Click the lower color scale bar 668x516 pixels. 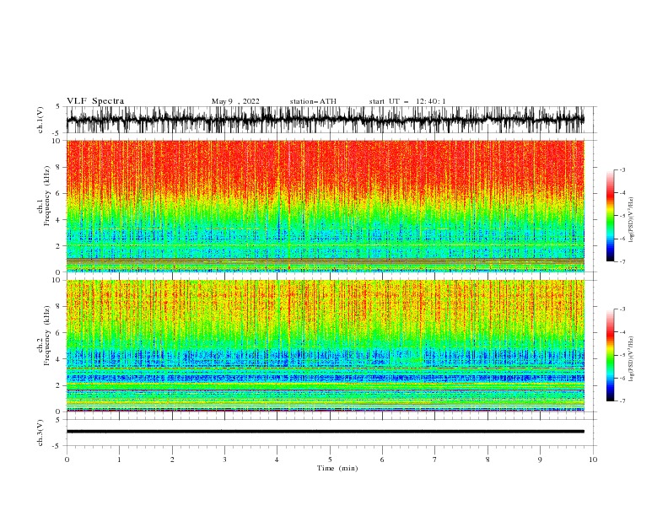(610, 355)
